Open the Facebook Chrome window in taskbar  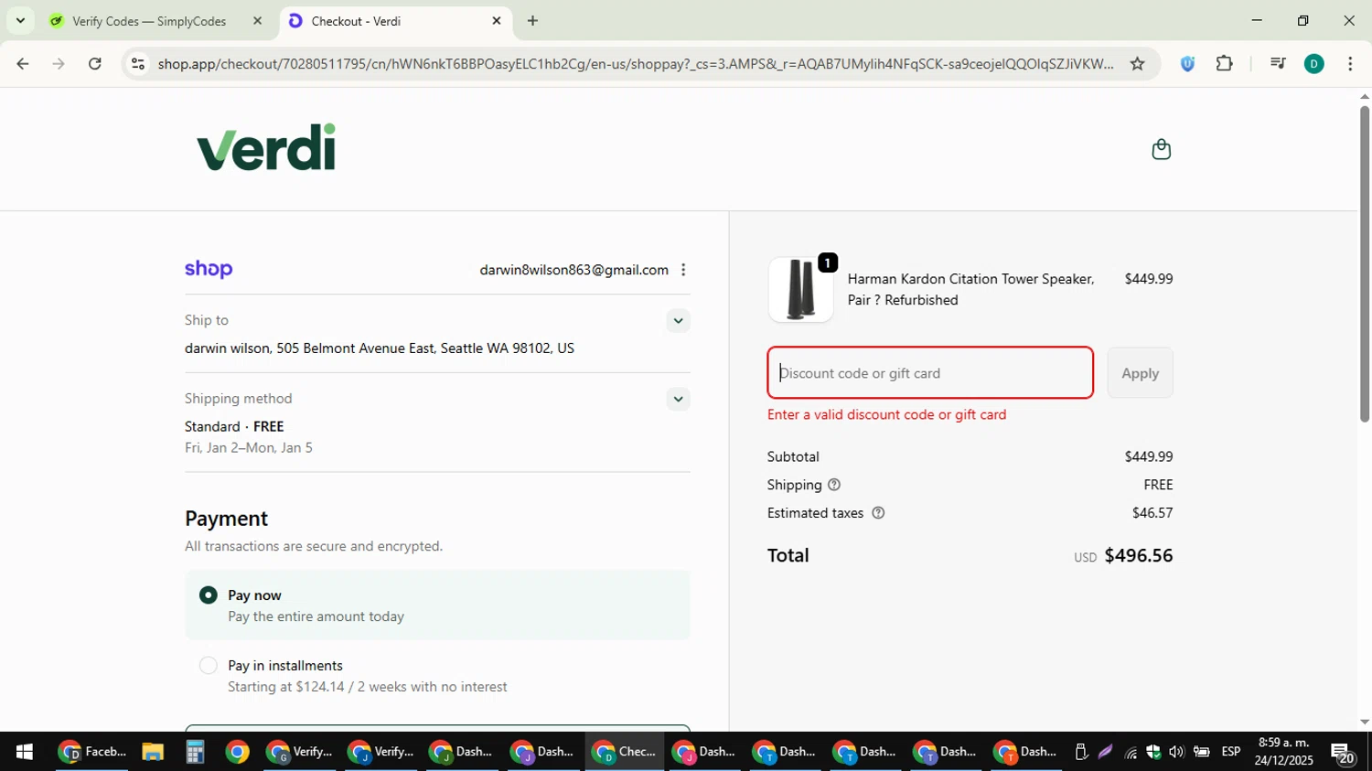[x=91, y=752]
